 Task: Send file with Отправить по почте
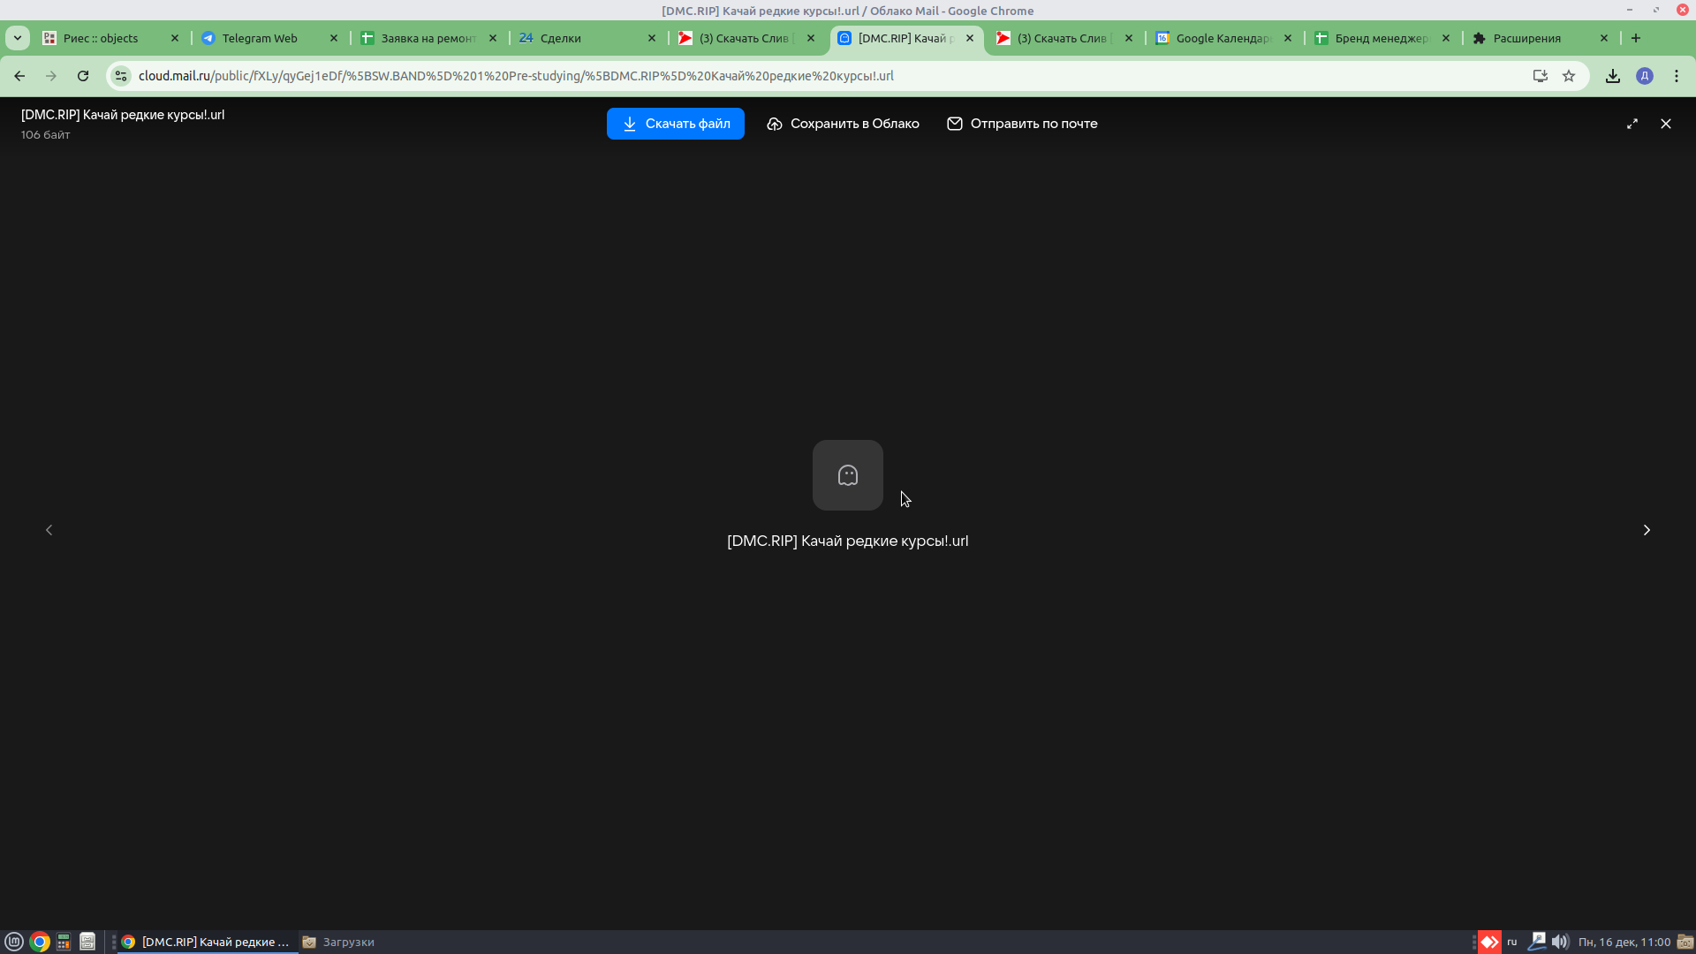(x=1022, y=124)
